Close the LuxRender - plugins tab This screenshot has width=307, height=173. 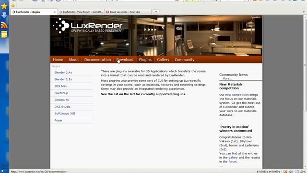coord(54,12)
